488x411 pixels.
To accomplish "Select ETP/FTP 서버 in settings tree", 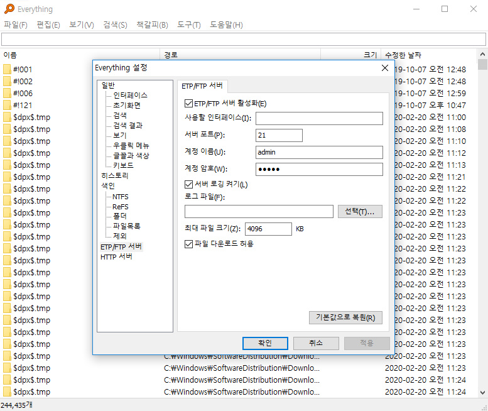I will tap(121, 246).
